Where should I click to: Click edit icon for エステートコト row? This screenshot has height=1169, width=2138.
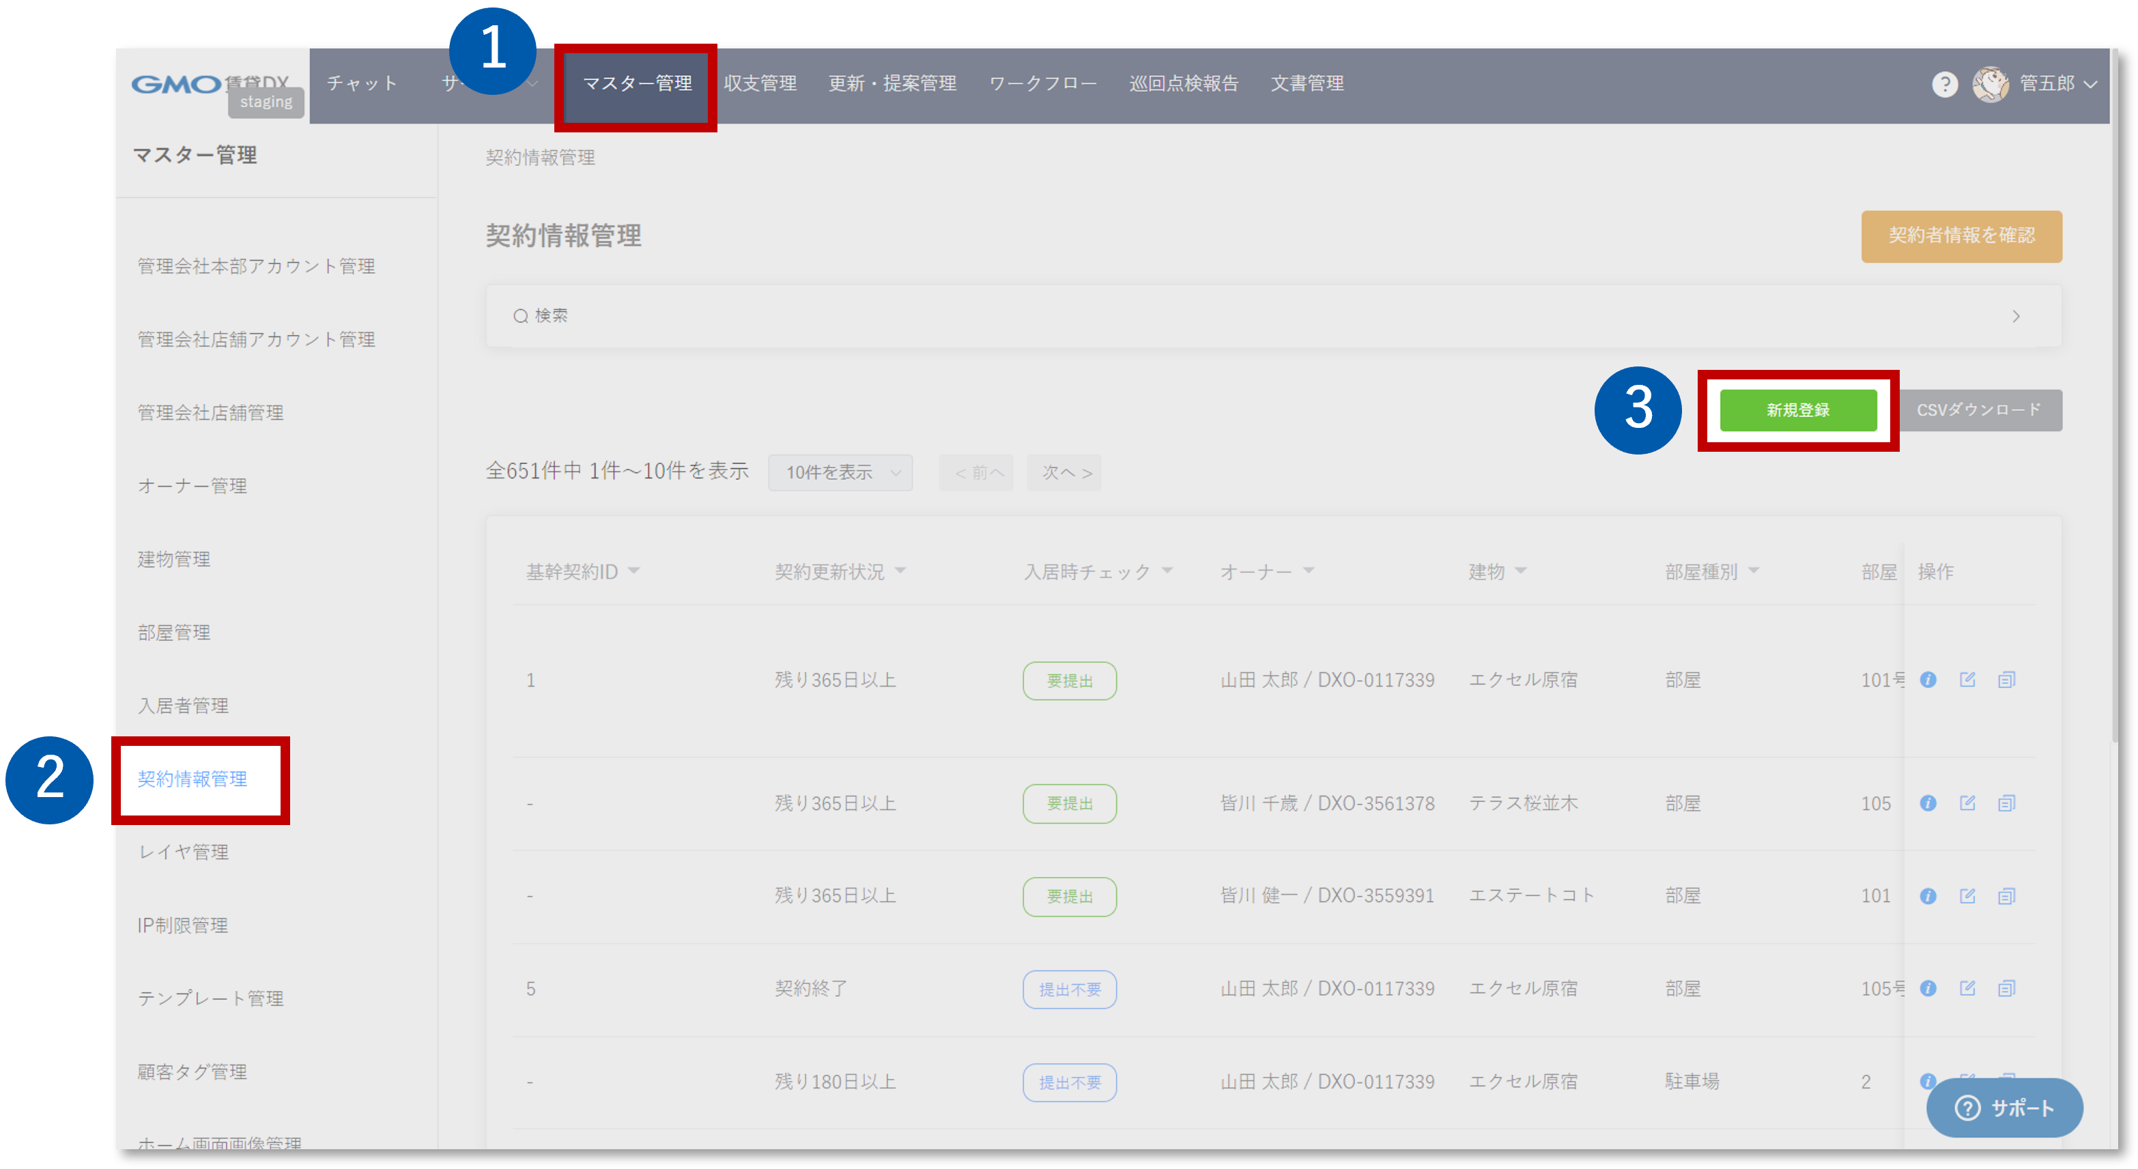(x=1966, y=895)
